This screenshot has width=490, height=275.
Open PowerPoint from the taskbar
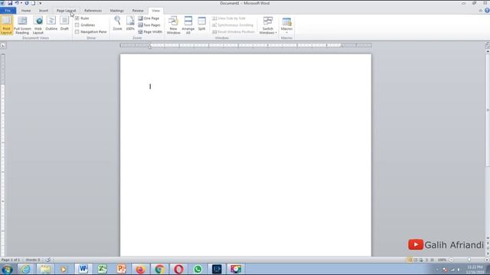121,269
